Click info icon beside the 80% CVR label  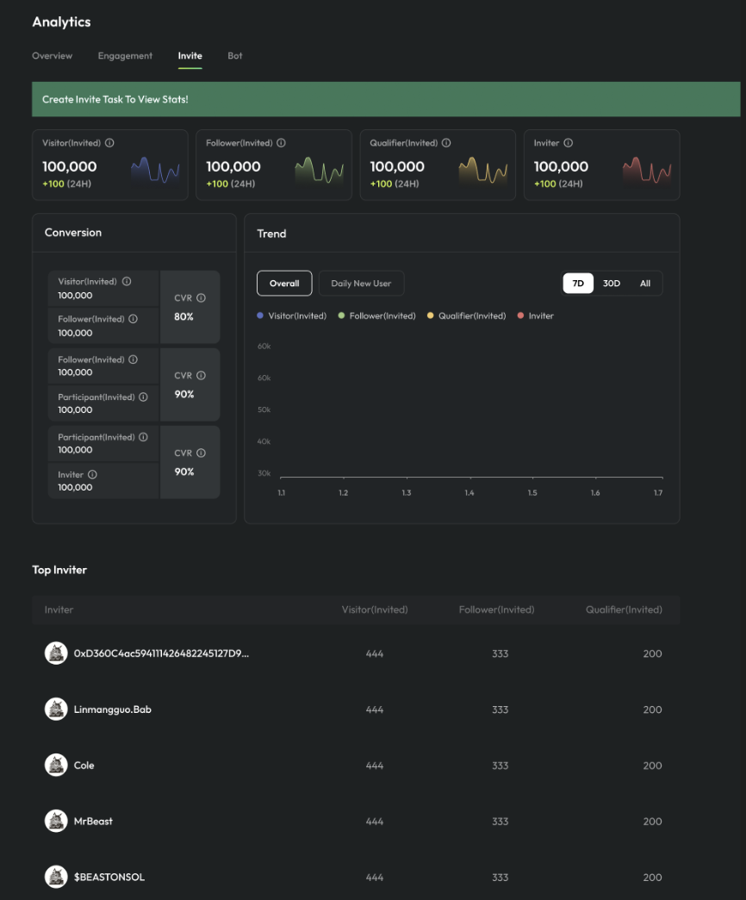click(x=201, y=298)
